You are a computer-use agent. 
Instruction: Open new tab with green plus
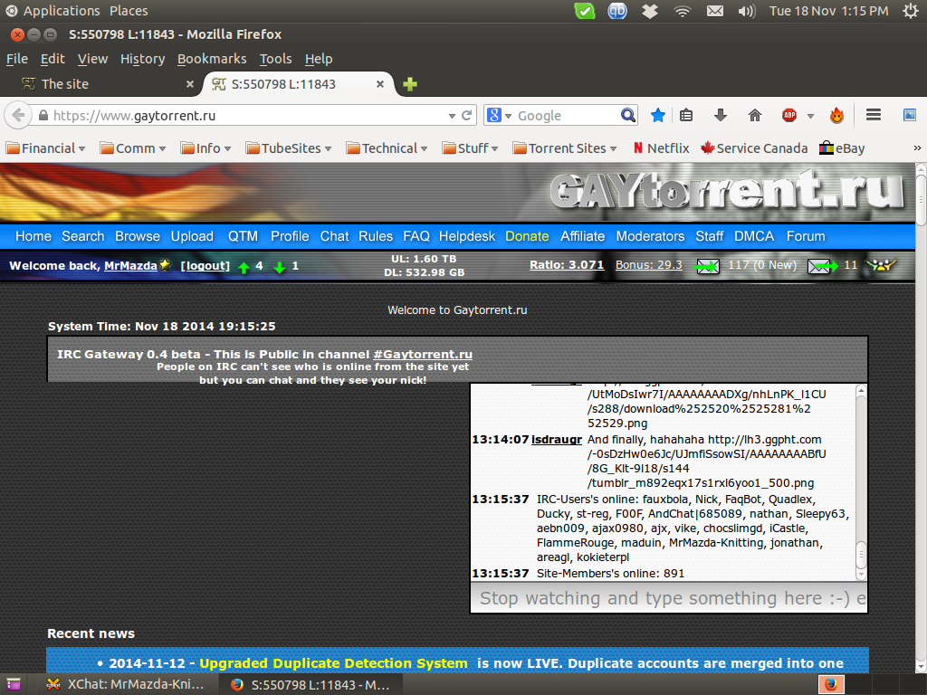tap(410, 84)
